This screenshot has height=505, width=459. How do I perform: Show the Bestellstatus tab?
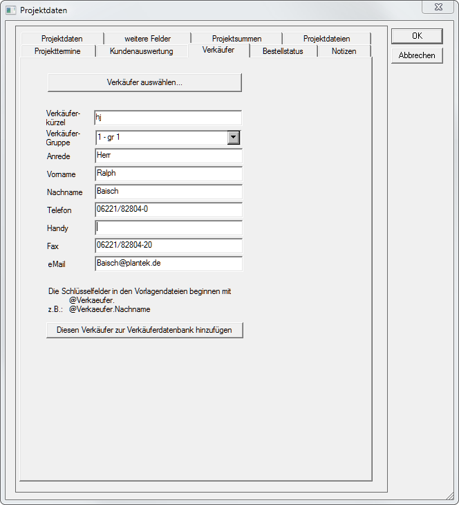tap(283, 51)
